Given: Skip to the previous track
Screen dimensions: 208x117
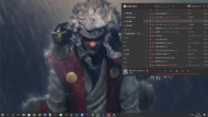Looking at the screenshot, I should (171, 71).
